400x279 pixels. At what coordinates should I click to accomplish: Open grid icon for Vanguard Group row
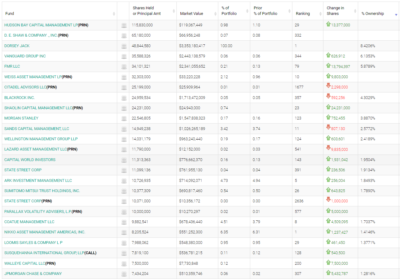[124, 56]
